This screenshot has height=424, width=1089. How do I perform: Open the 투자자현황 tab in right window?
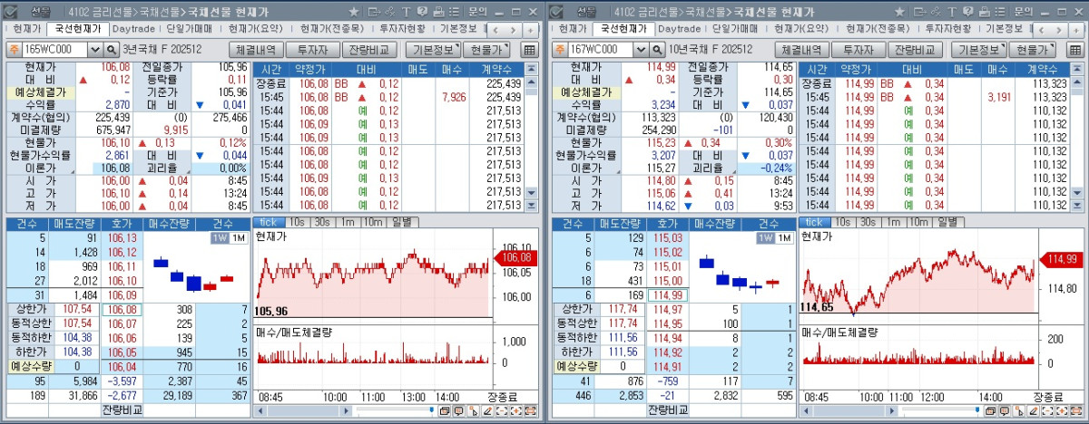pyautogui.click(x=949, y=29)
